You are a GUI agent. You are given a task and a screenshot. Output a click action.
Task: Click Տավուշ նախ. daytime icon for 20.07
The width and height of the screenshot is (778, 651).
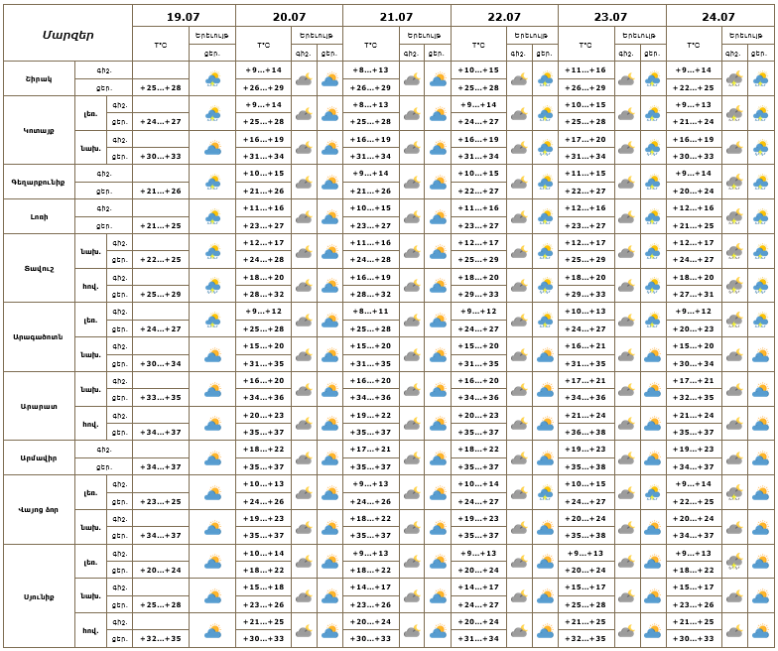329,252
